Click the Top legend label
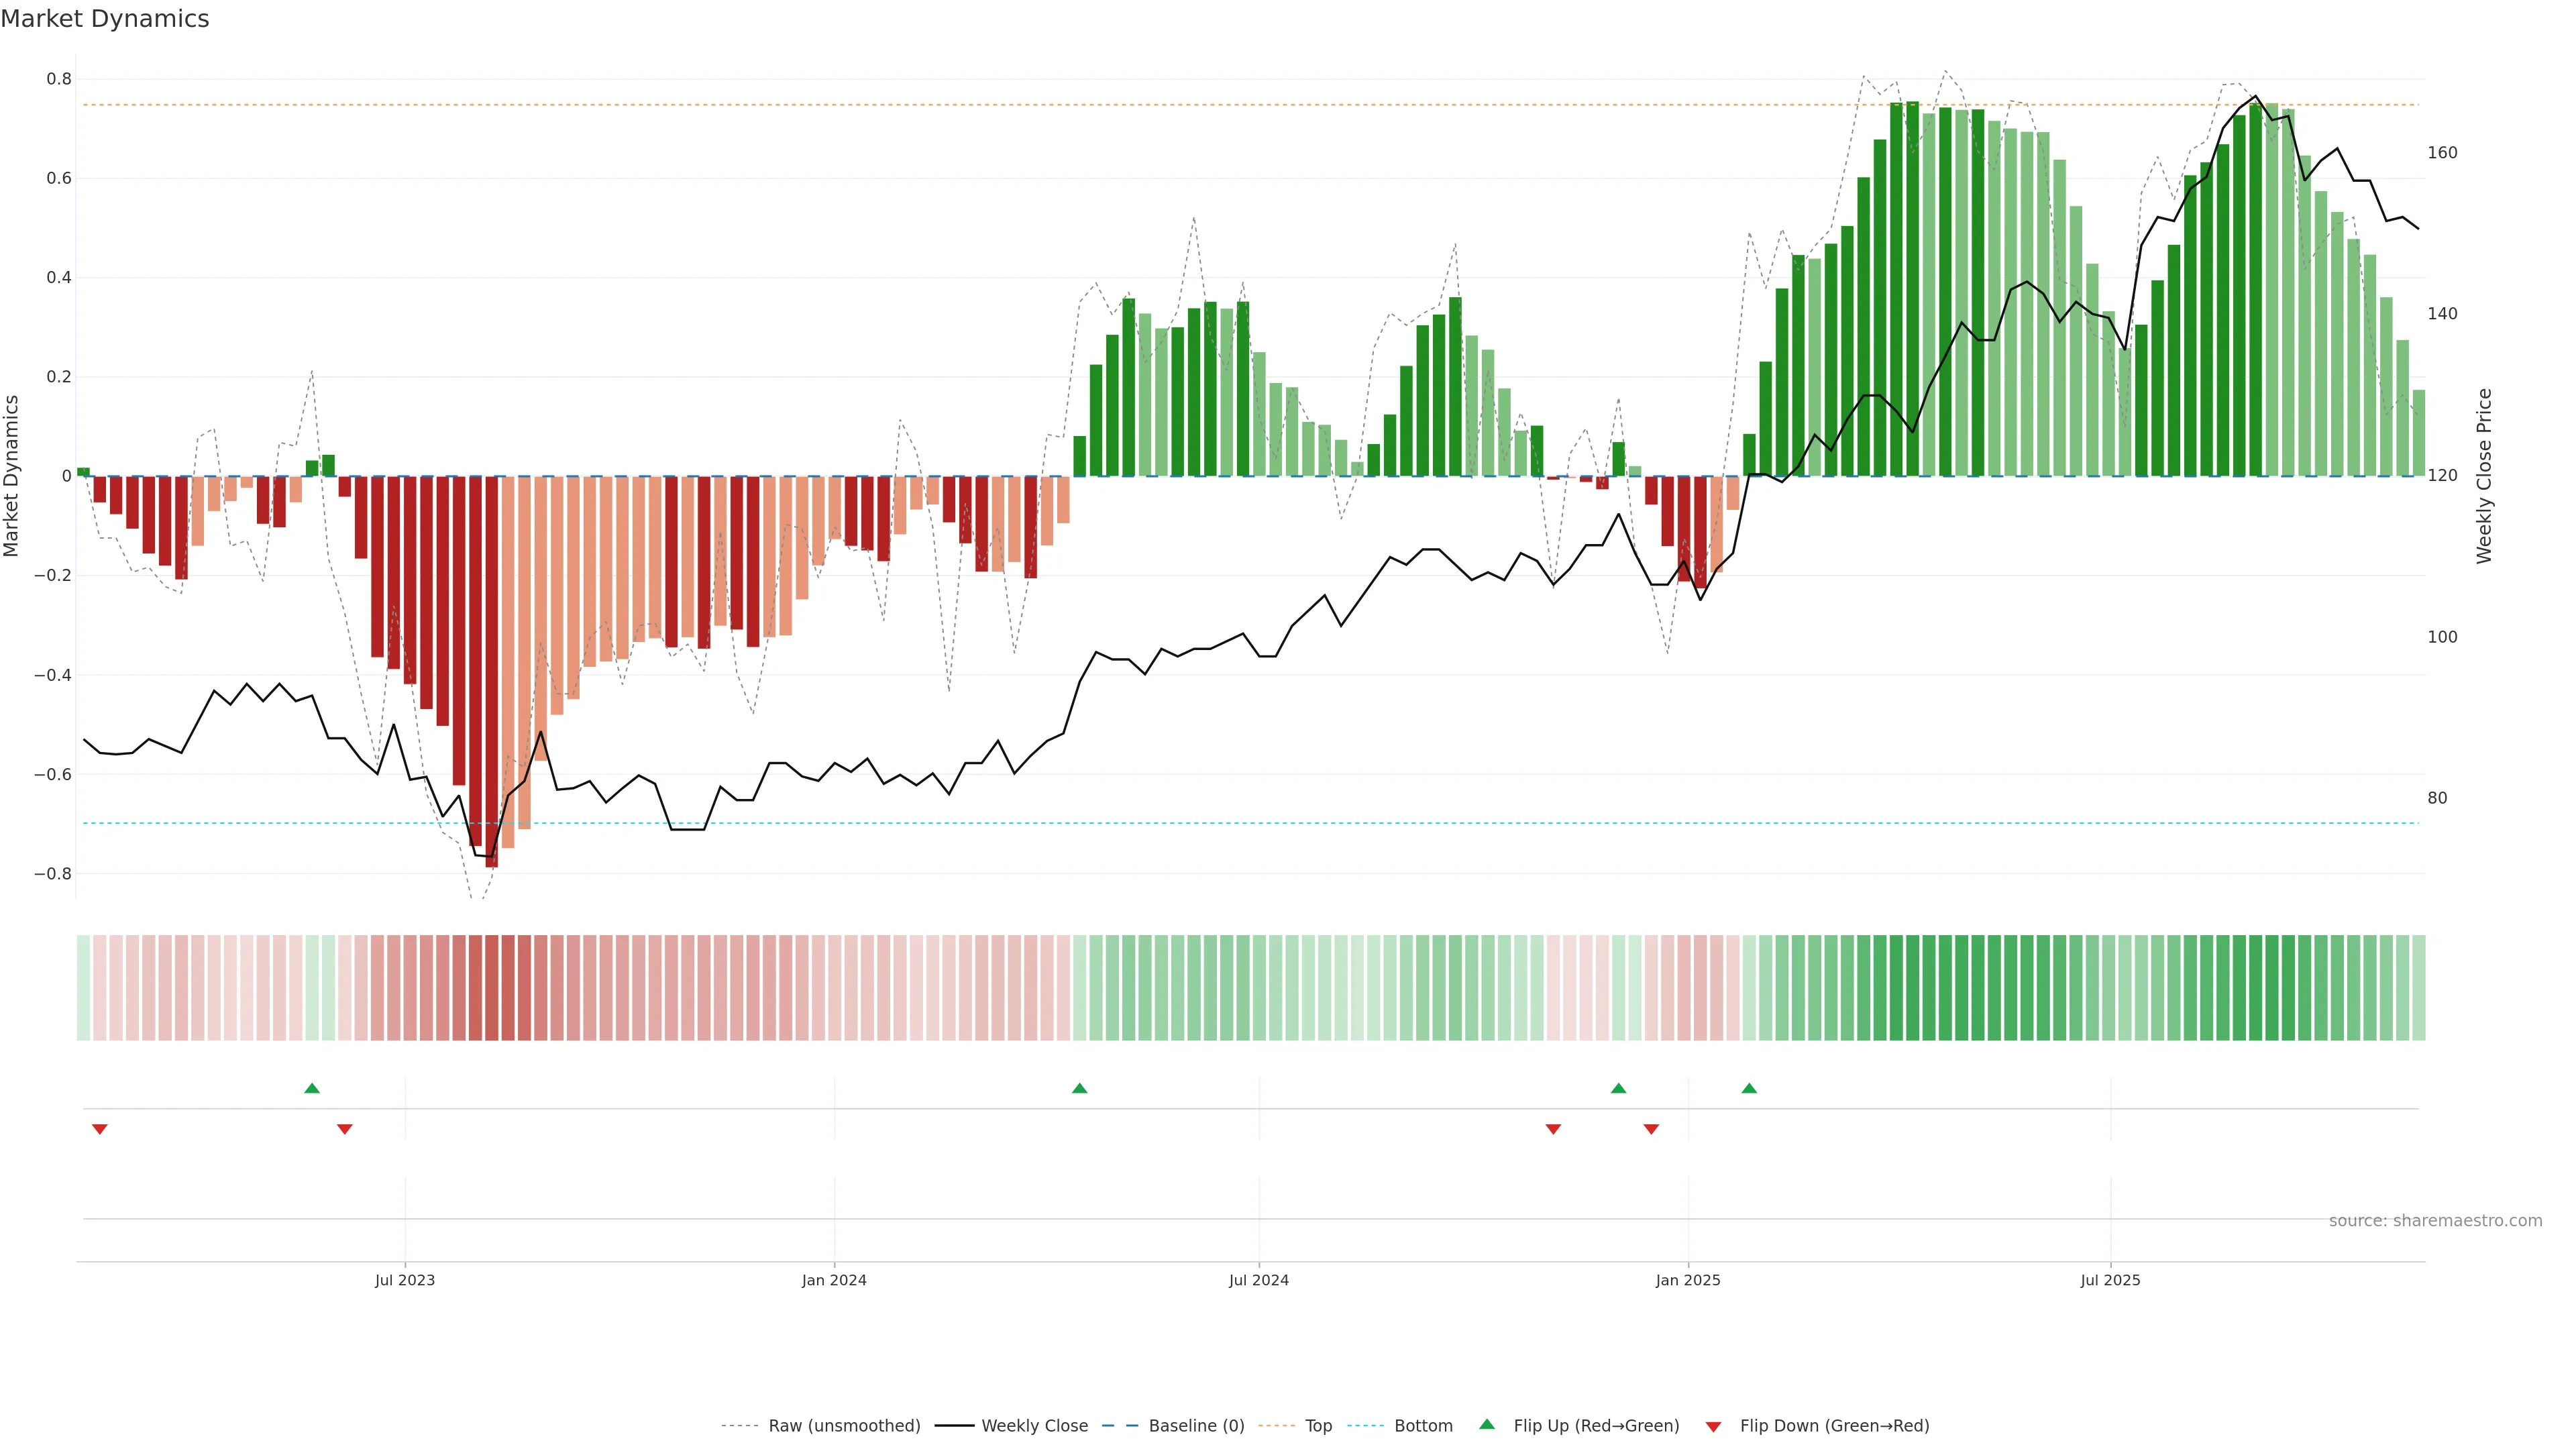 tap(1318, 1426)
